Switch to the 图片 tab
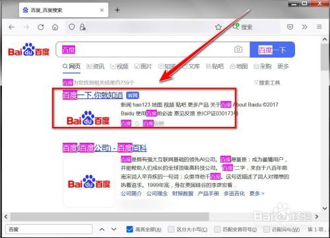The image size is (330, 238). [143, 66]
